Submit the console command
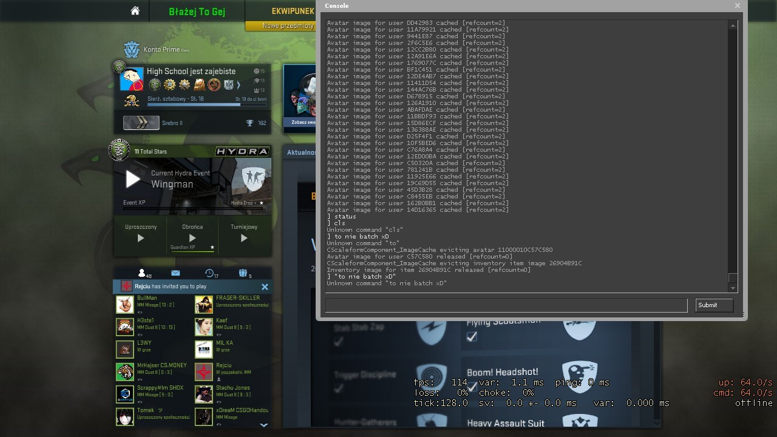The height and width of the screenshot is (437, 777). [x=714, y=305]
